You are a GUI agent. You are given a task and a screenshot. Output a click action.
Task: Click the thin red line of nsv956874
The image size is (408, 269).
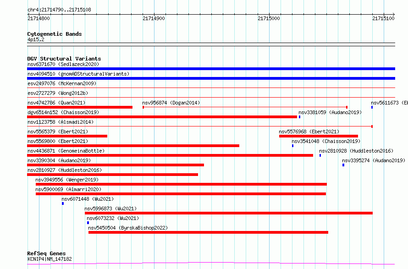point(245,107)
